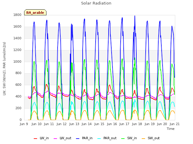The height and width of the screenshot is (144, 193).
Task: Select the PAR_out legend label
Action: [110, 138]
